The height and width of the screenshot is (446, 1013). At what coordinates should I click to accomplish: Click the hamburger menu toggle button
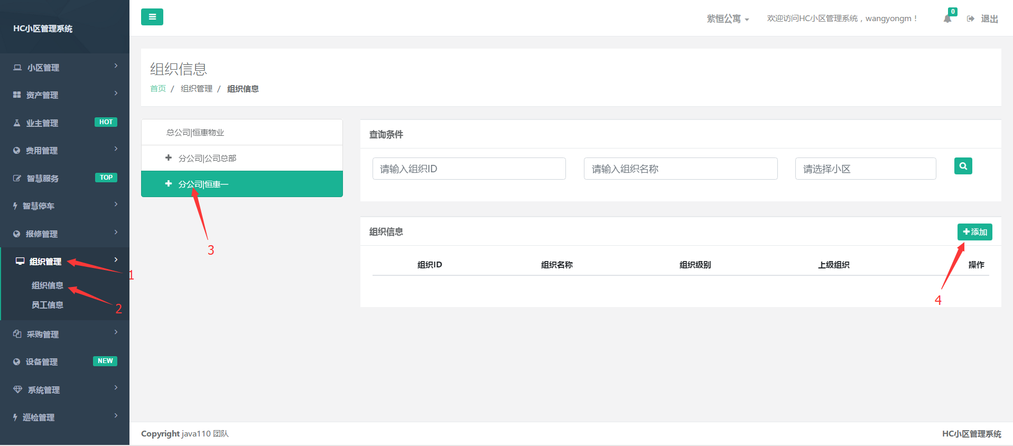coord(152,17)
